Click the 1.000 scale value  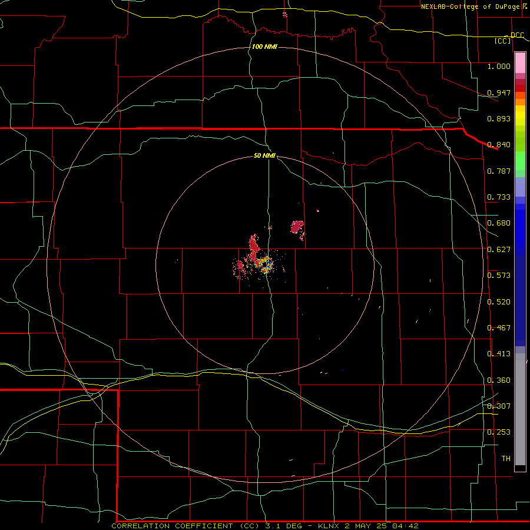[x=499, y=66]
